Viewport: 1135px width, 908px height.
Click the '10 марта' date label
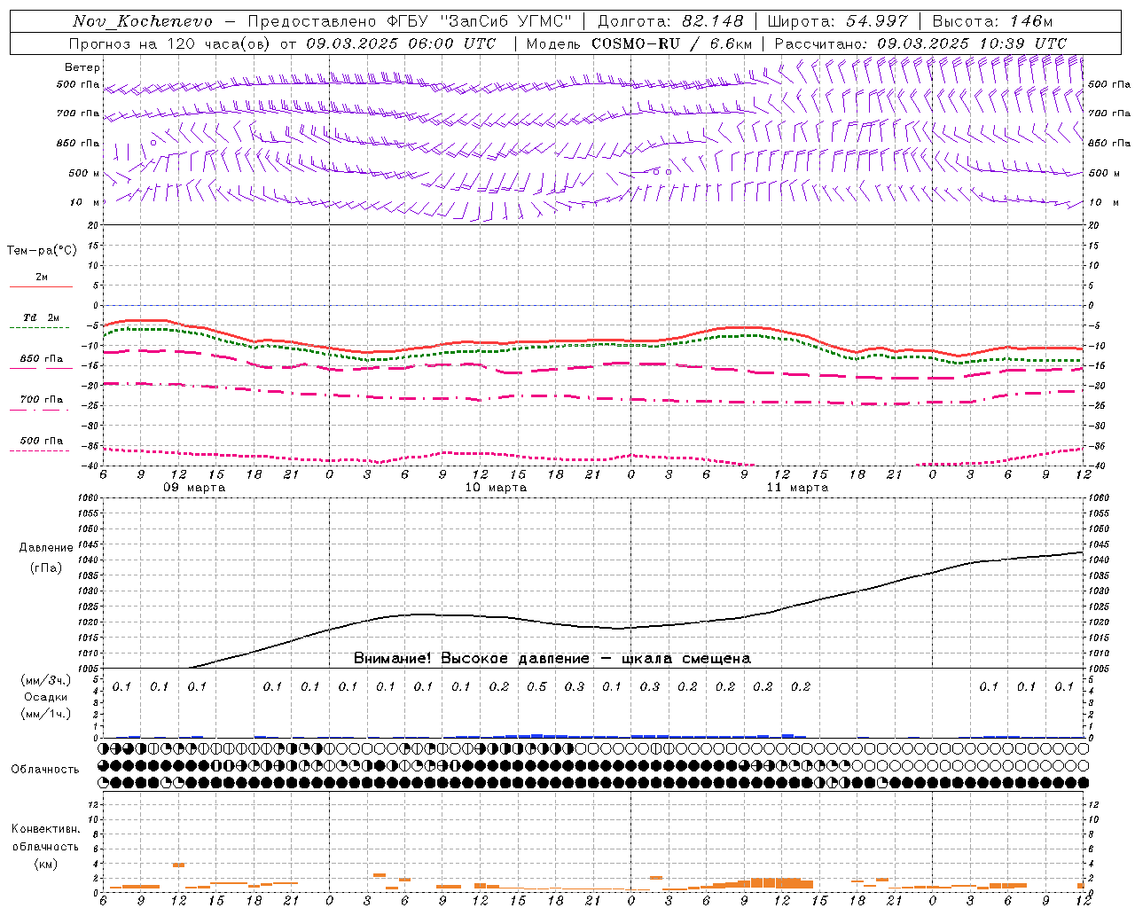(496, 488)
